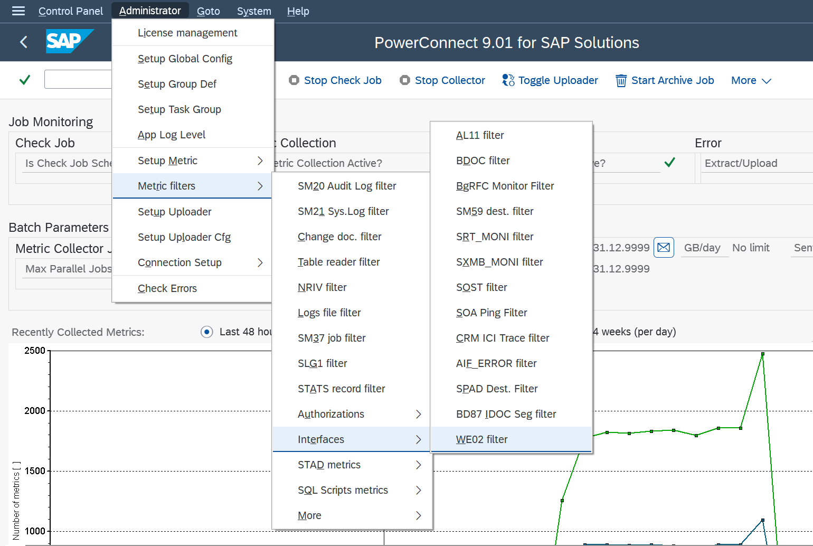Choose SPAD Dest. Filter
Screen dimensions: 813x546
pos(511,389)
